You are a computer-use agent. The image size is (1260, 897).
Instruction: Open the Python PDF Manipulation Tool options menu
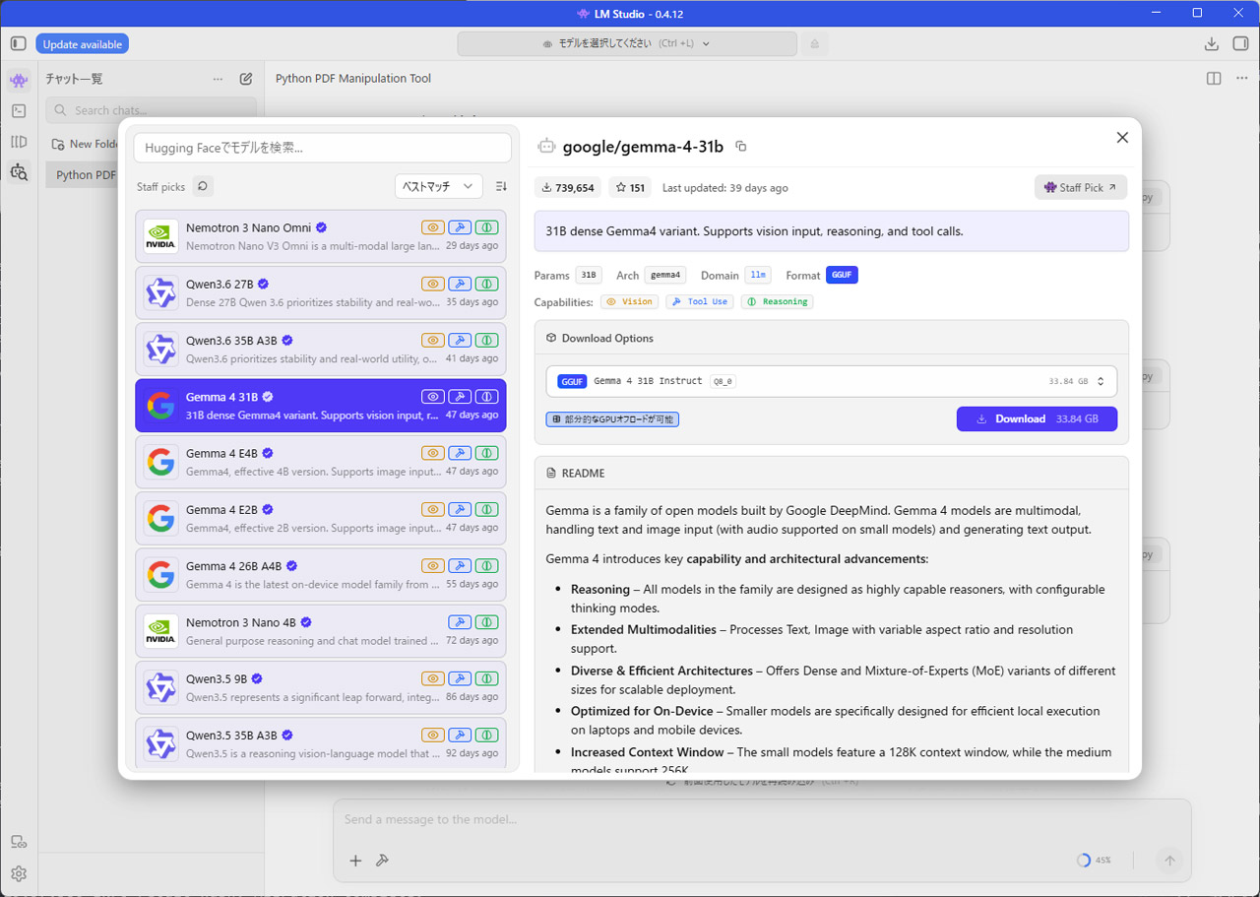[x=1242, y=79]
